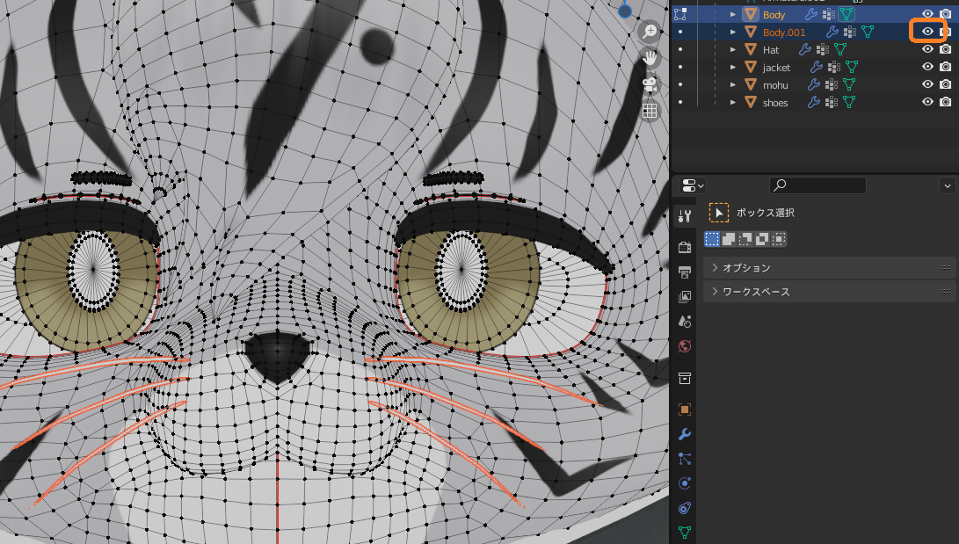Hide the mohu object via its eye icon

click(928, 84)
